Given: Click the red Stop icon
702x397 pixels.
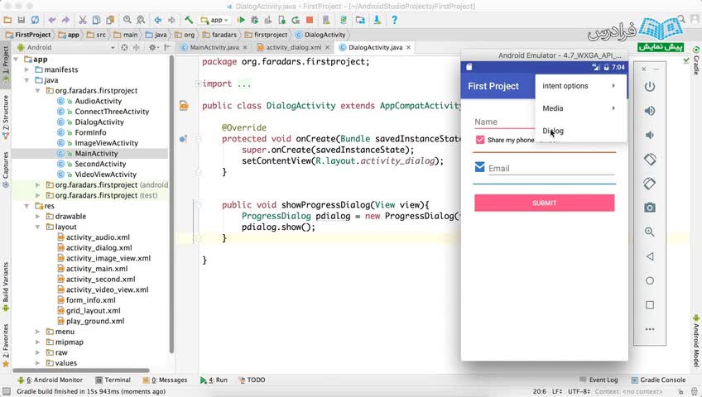Looking at the screenshot, I should 310,20.
